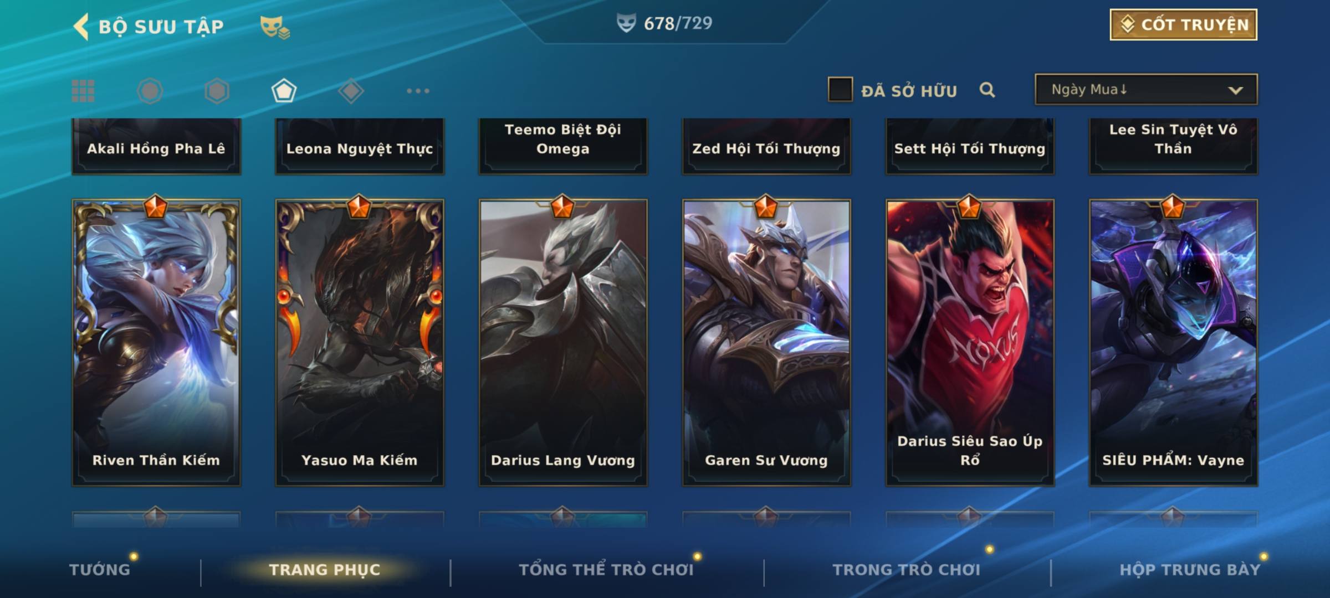Select the Yasuo Ma Kiếm skin card
This screenshot has width=1330, height=598.
click(x=359, y=342)
